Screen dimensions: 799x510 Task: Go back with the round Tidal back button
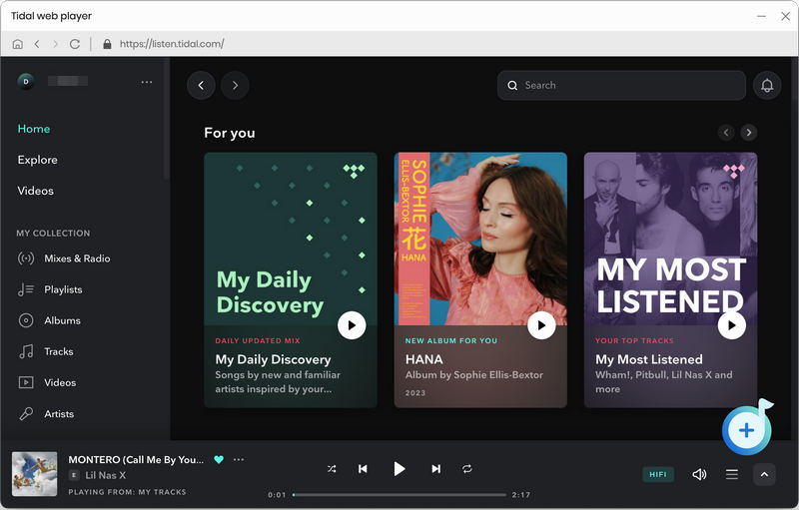point(201,86)
